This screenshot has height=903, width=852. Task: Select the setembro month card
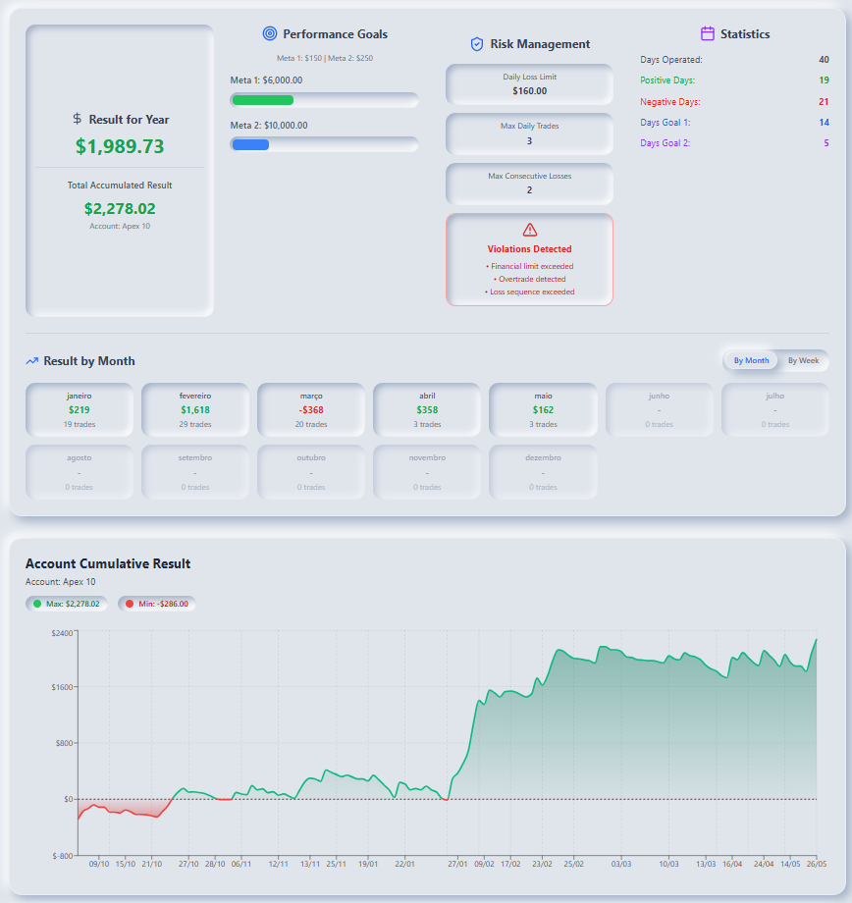point(195,472)
